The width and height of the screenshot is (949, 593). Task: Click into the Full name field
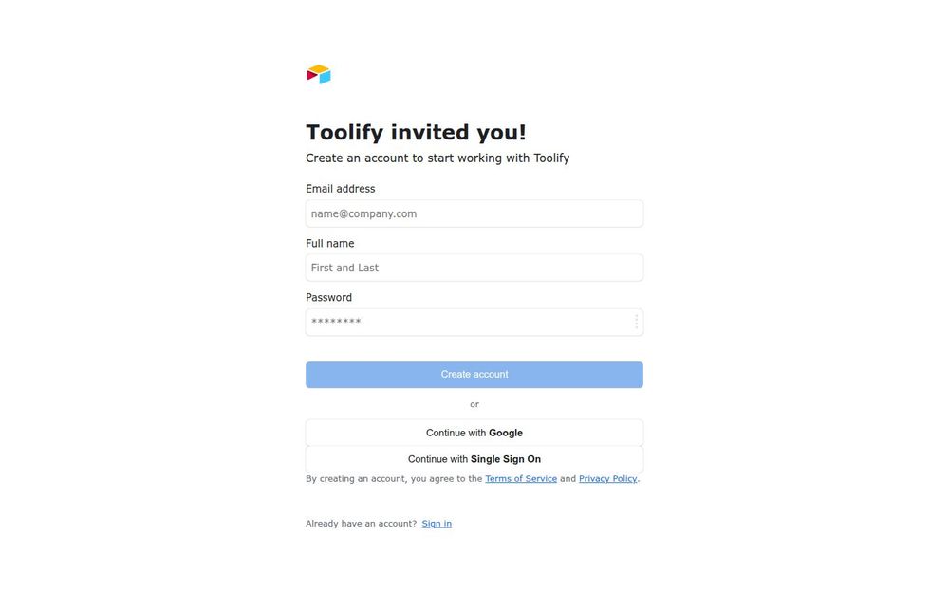point(474,268)
